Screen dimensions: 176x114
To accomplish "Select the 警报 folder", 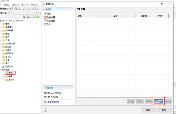I will tap(10, 76).
